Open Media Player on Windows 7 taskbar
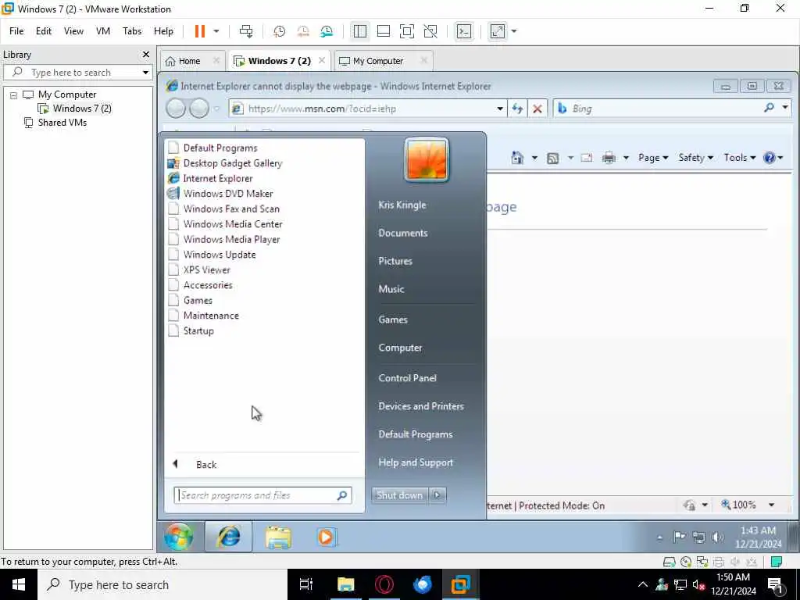800x600 pixels. pos(326,537)
